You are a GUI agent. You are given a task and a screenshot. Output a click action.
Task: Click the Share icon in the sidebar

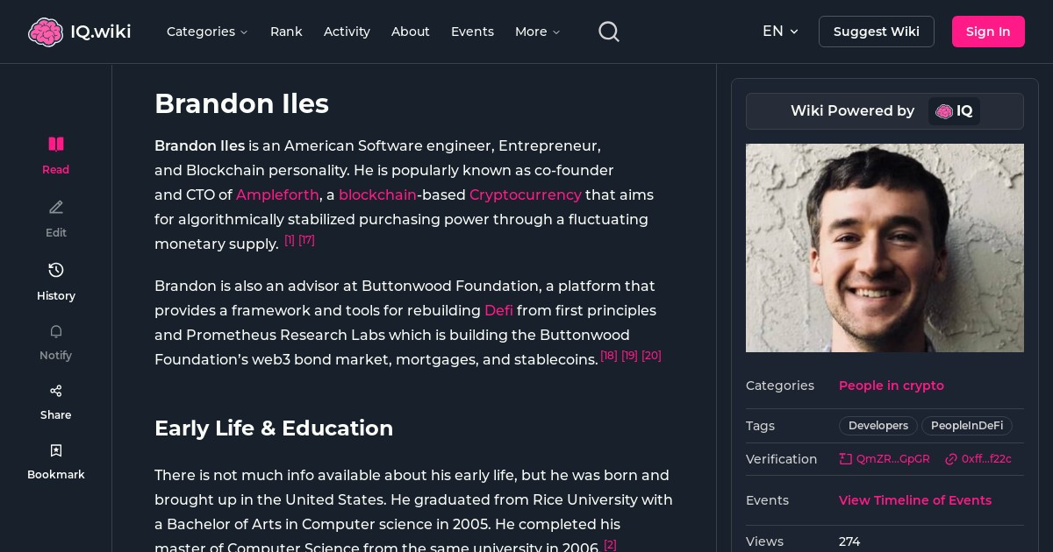(x=55, y=390)
